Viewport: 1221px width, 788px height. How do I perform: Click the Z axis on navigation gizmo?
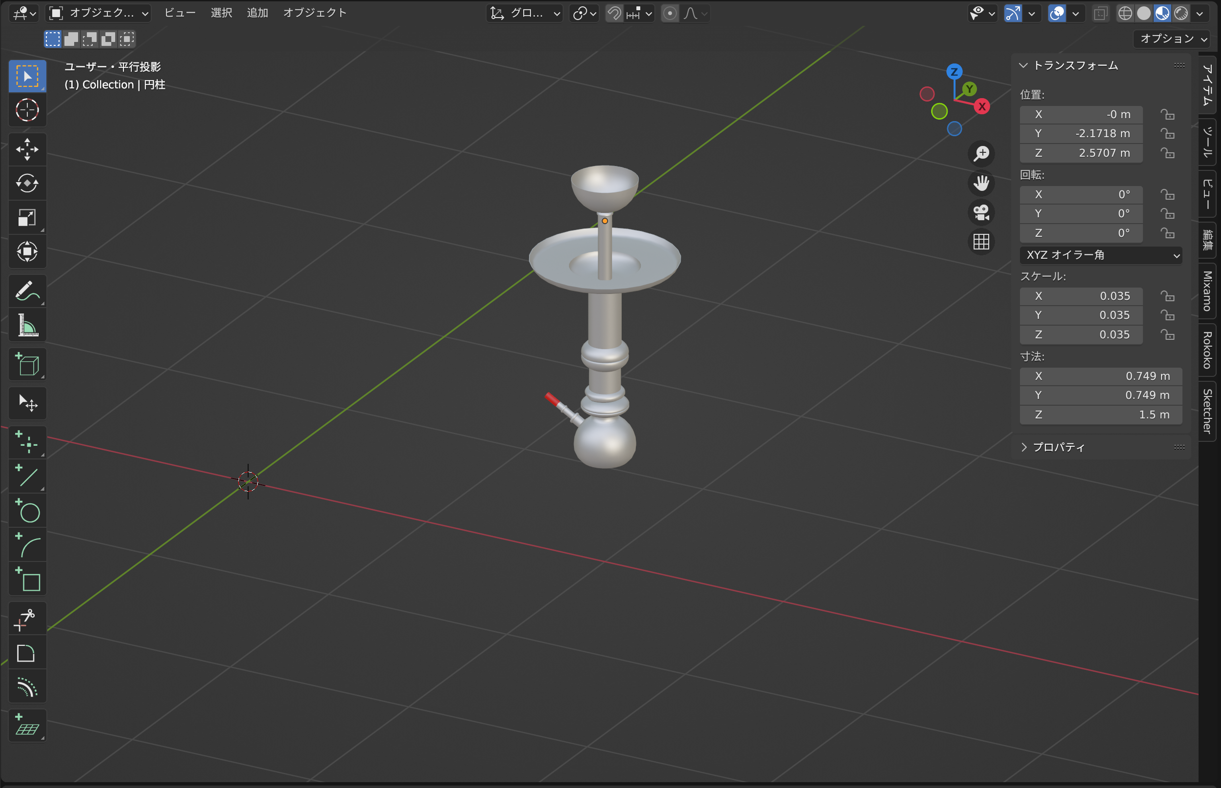pyautogui.click(x=954, y=72)
